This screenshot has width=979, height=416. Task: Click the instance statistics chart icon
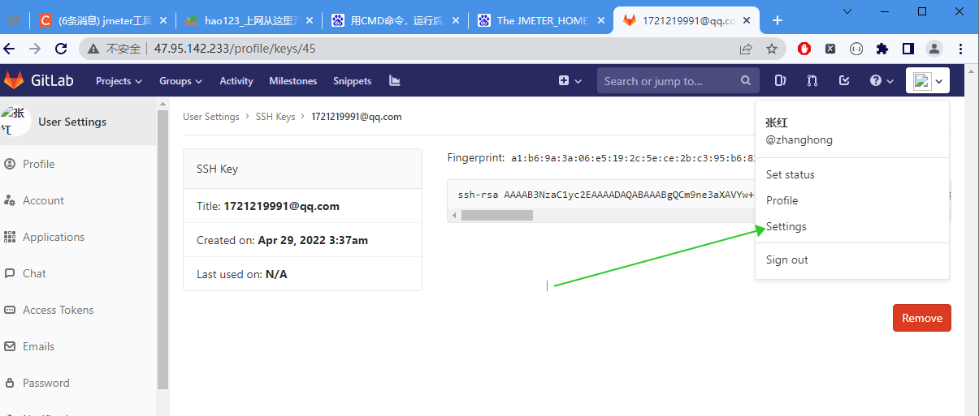(x=395, y=80)
